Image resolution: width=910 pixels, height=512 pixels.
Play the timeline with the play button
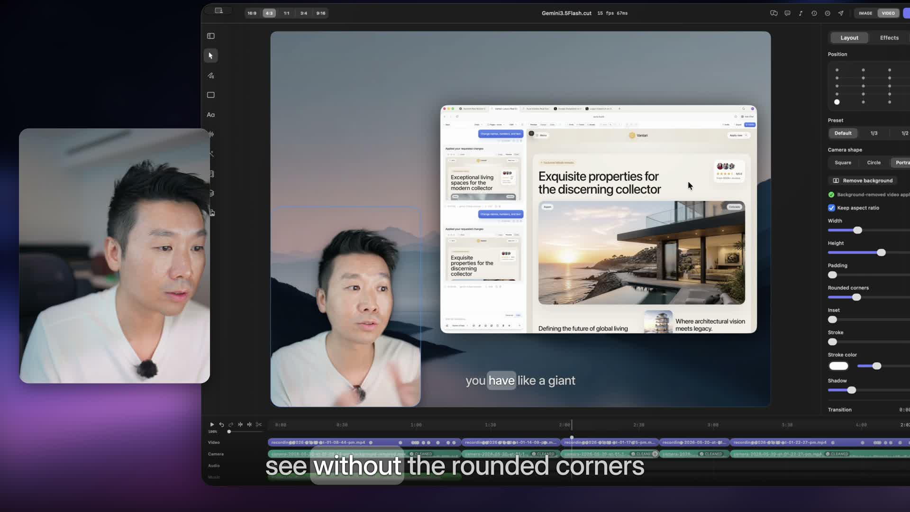[x=212, y=424]
